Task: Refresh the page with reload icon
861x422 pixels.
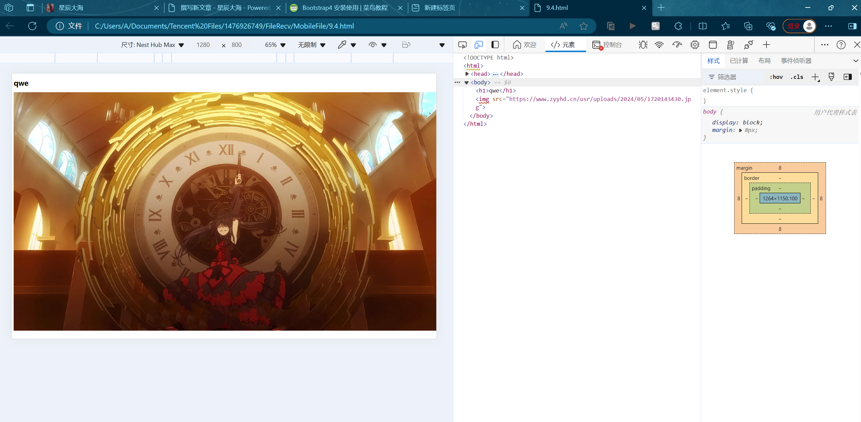Action: (32, 26)
